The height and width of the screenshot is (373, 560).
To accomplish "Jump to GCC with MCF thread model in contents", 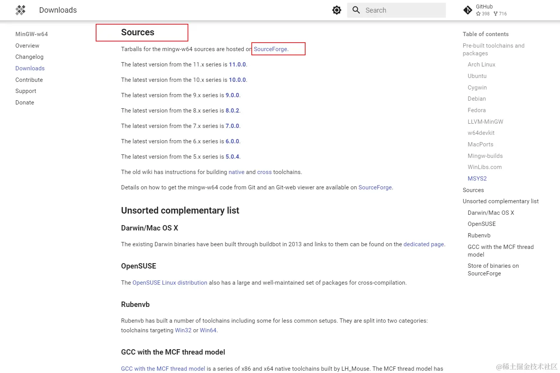I will [500, 251].
